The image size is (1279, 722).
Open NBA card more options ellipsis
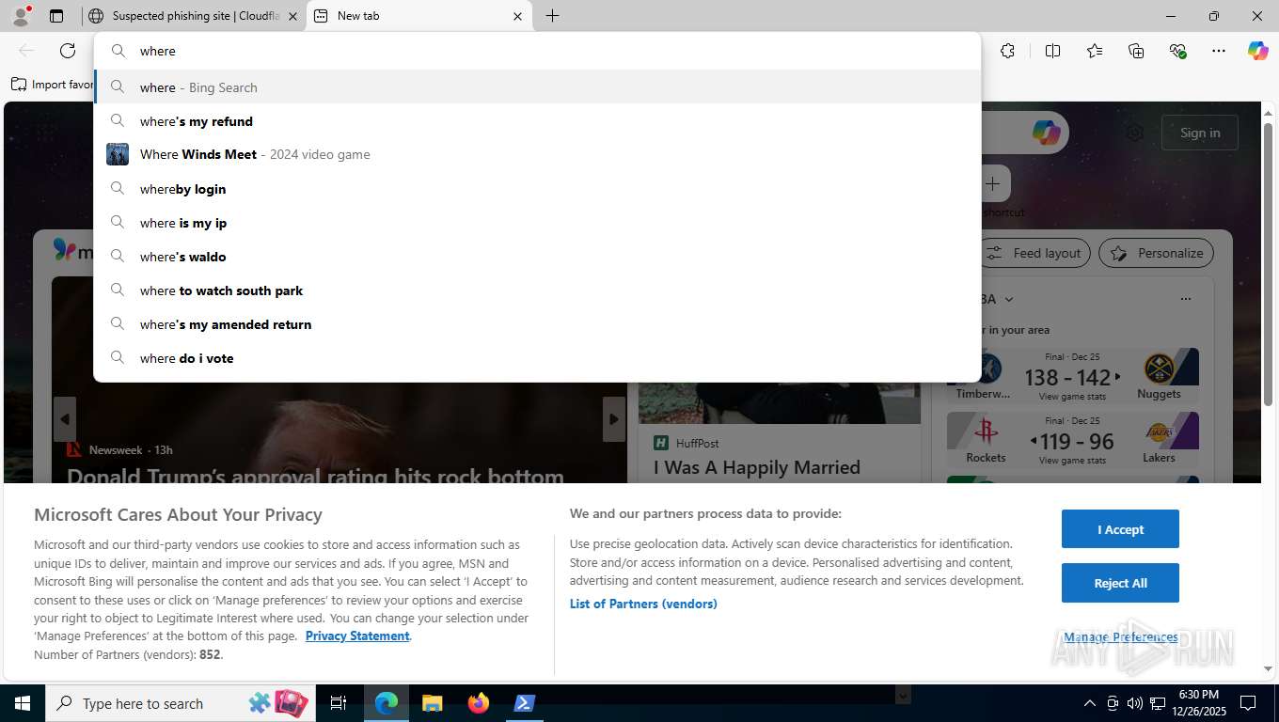click(1185, 299)
